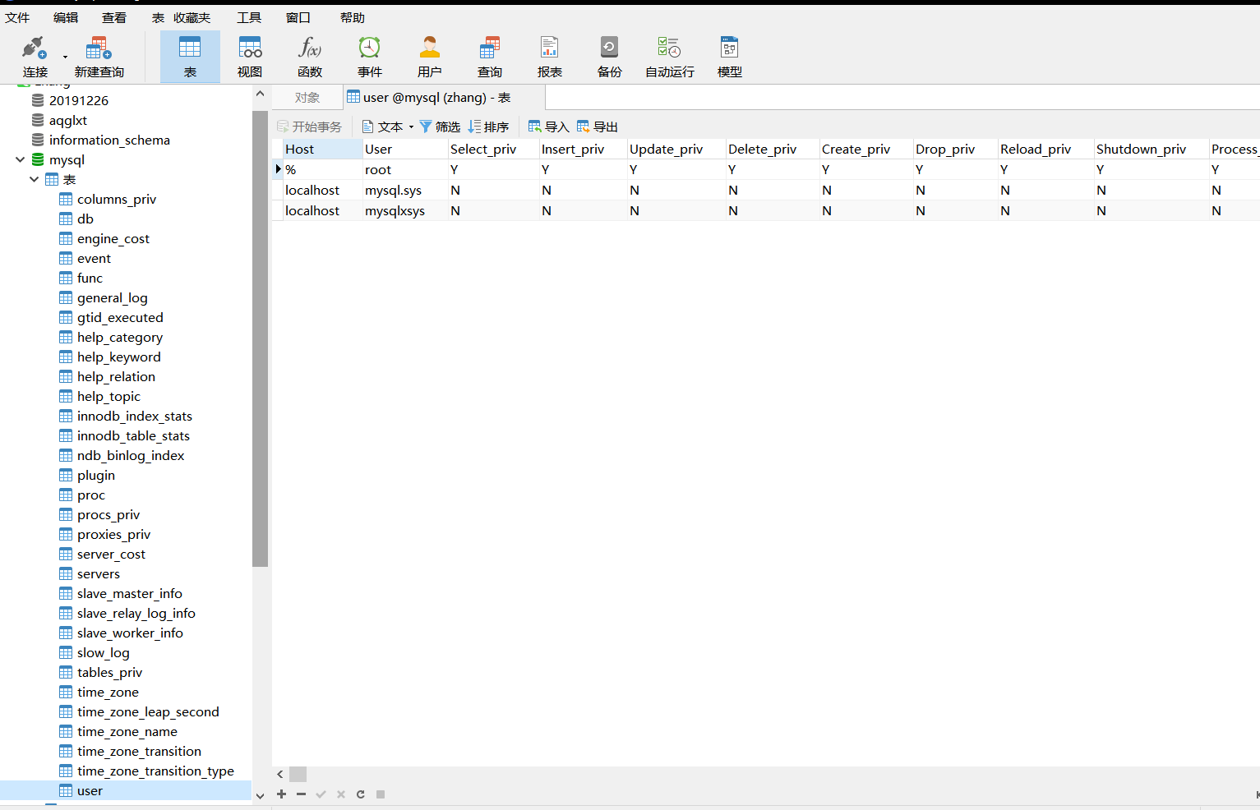Open the Text (文本) dropdown
Viewport: 1260px width, 810px height.
coord(388,127)
